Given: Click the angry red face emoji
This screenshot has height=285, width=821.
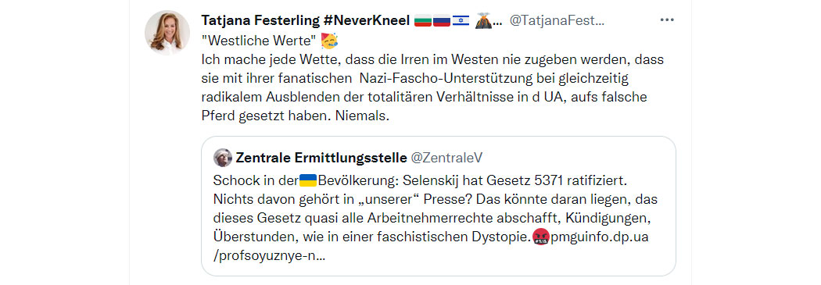Looking at the screenshot, I should coord(540,237).
